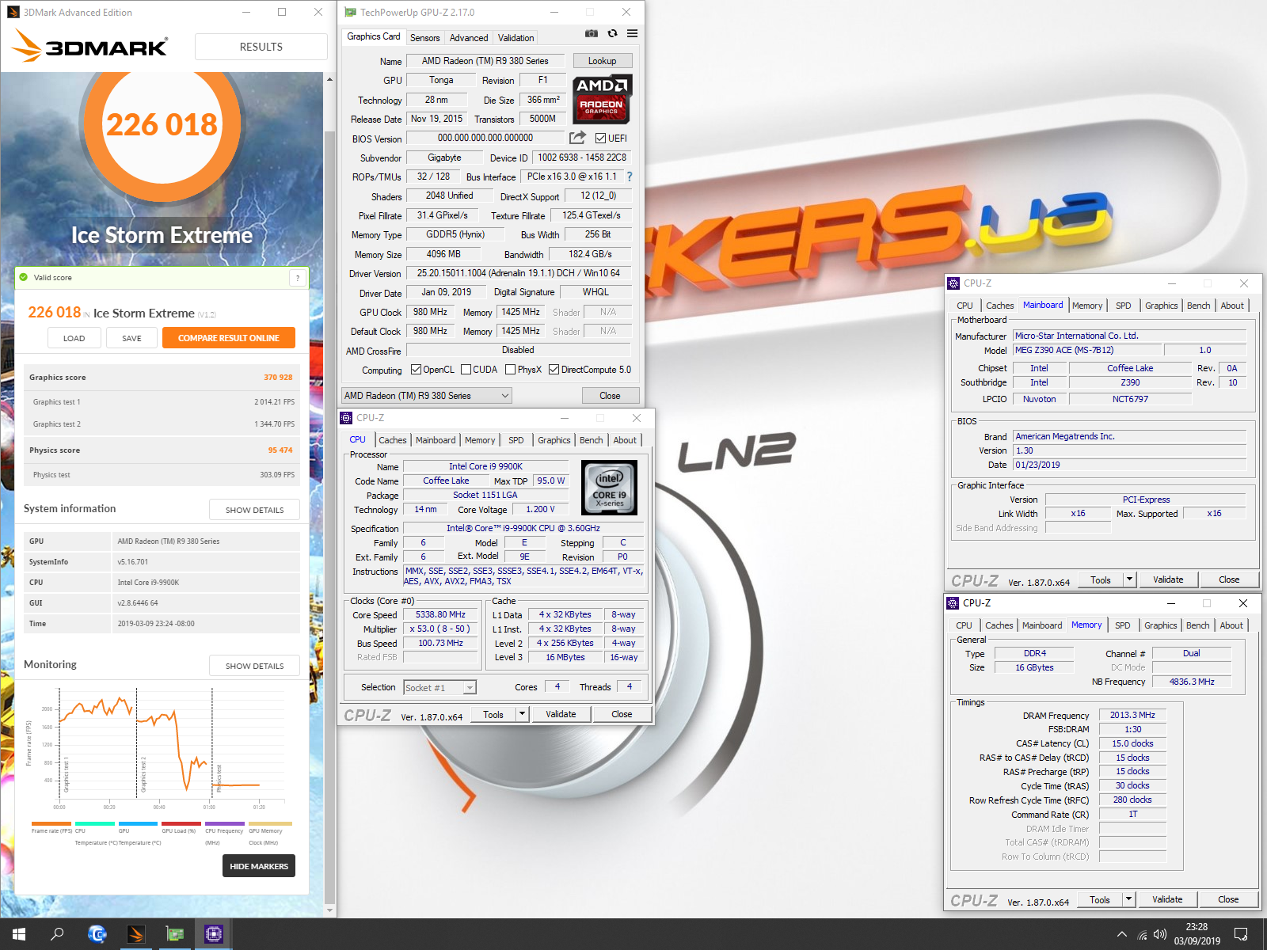Click the 3DMark scrollbar up arrow
Screen dimensions: 1267x950
329,79
